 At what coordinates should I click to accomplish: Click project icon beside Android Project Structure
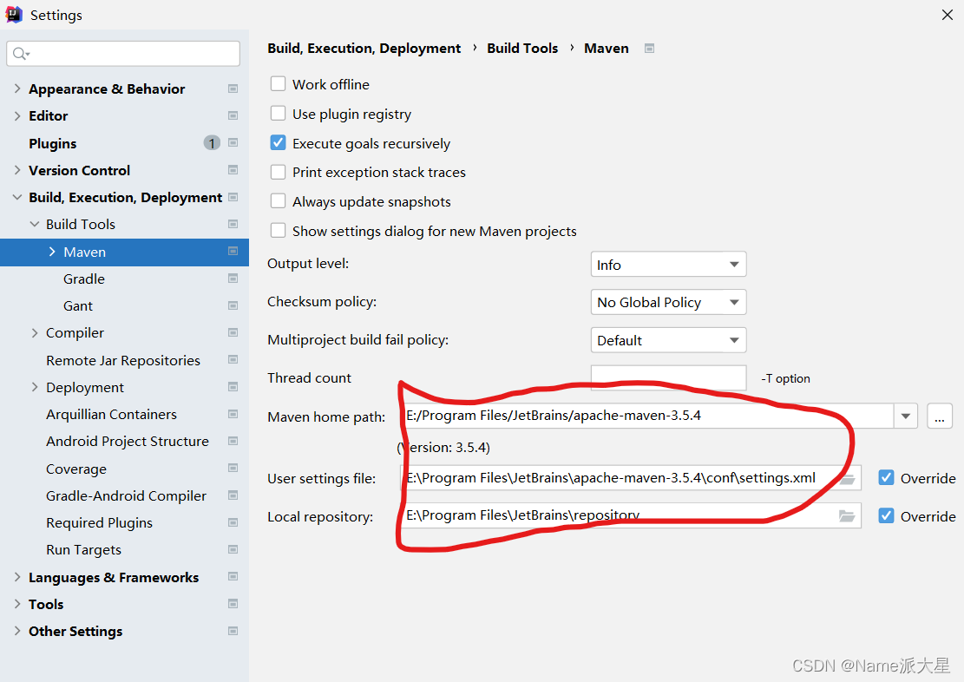pos(233,441)
